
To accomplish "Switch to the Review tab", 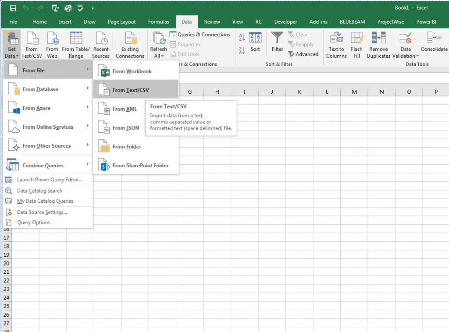I will click(212, 22).
